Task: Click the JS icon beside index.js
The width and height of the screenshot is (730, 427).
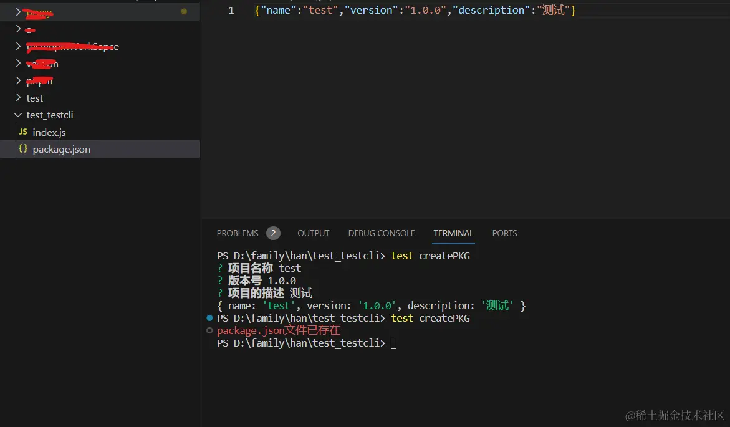Action: (23, 132)
